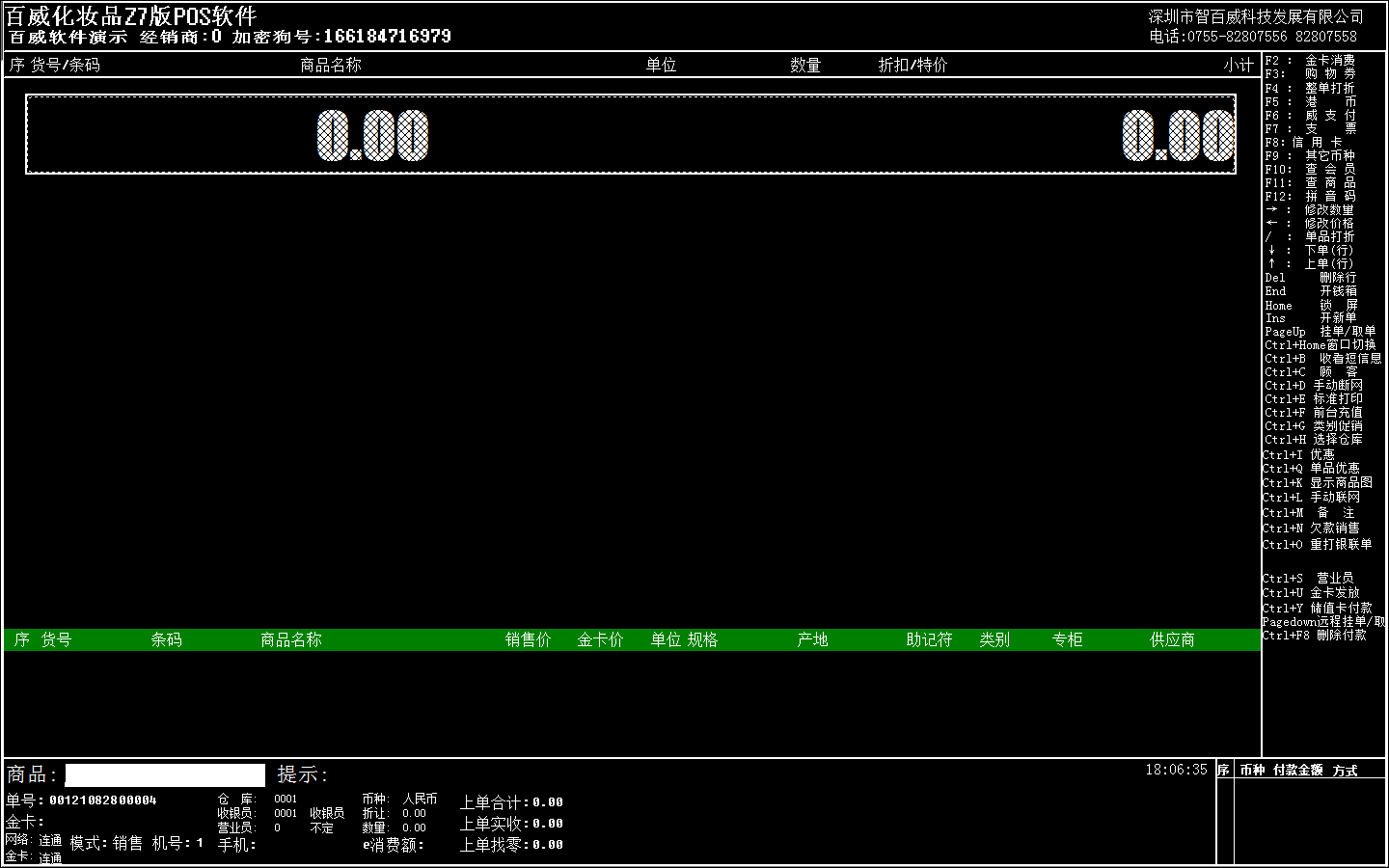Screen dimensions: 1389x868
Task: Click Ctrl+H 选择仓库 warehouse option
Action: tap(1313, 439)
